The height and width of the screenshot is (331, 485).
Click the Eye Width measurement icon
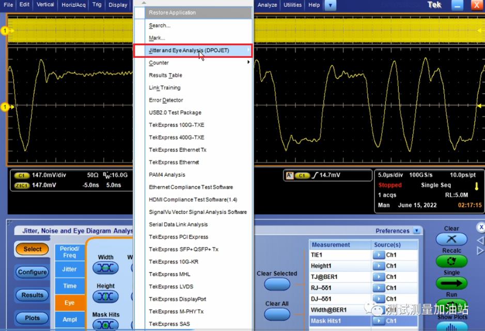tap(105, 268)
